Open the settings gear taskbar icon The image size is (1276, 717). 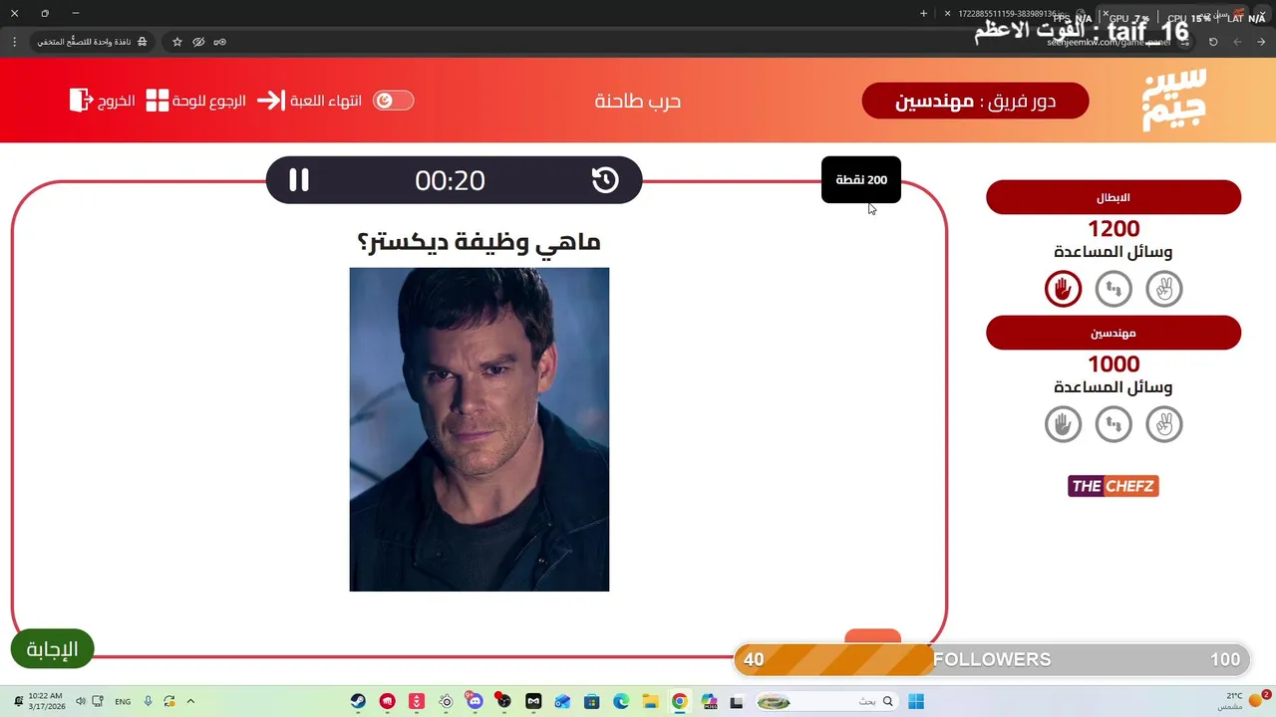pos(446,701)
